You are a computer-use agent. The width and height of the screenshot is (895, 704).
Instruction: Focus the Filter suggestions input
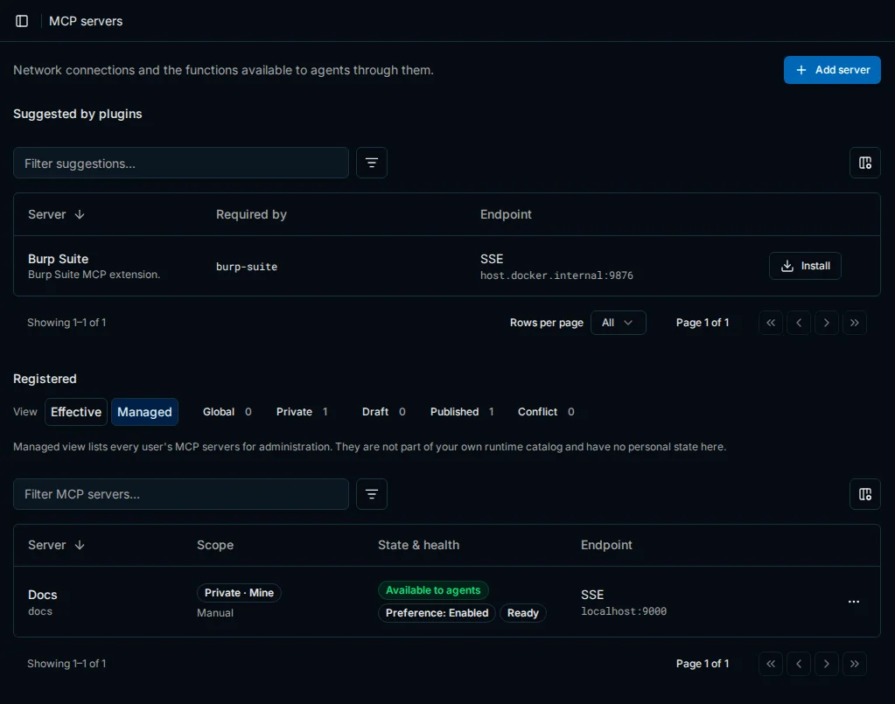pyautogui.click(x=181, y=163)
